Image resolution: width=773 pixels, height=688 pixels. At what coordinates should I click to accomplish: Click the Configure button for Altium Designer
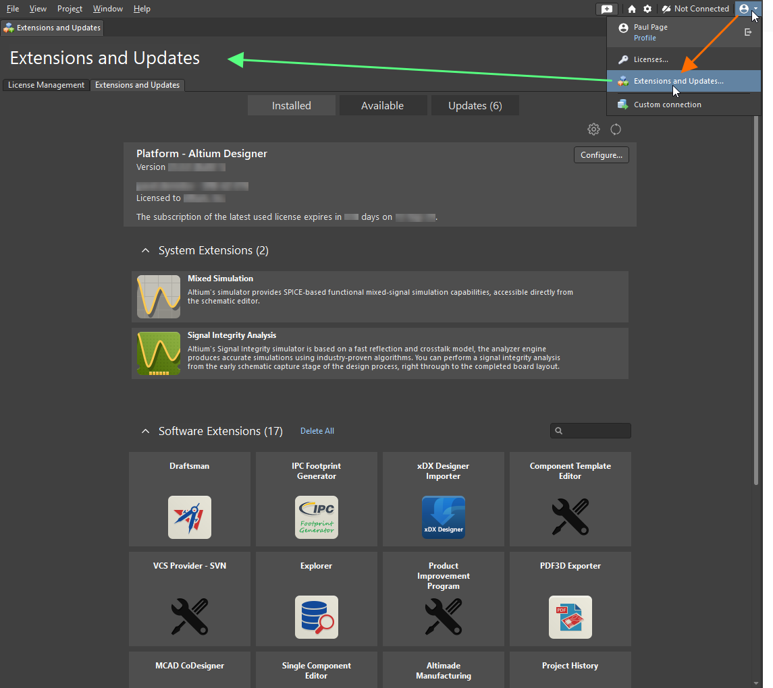[601, 154]
